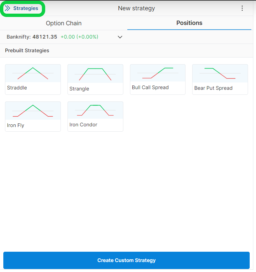Viewport: 256px width, 272px height.
Task: Click the Iron Fly label text
Action: pos(16,125)
